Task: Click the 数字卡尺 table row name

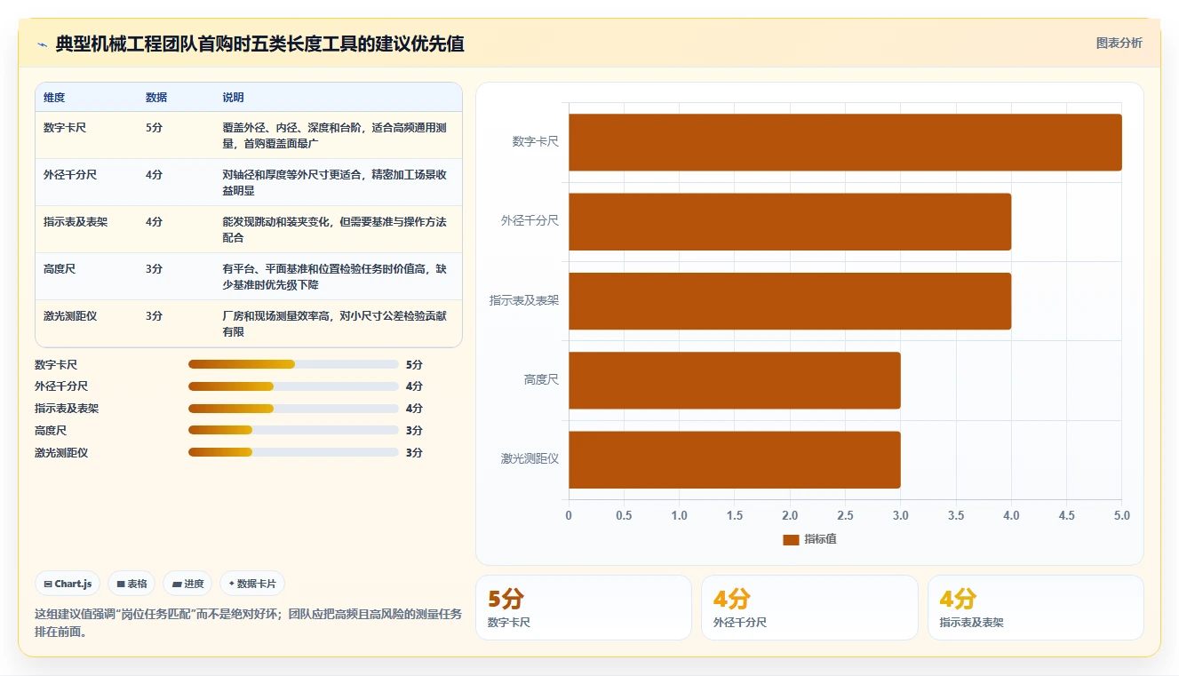Action: click(65, 128)
